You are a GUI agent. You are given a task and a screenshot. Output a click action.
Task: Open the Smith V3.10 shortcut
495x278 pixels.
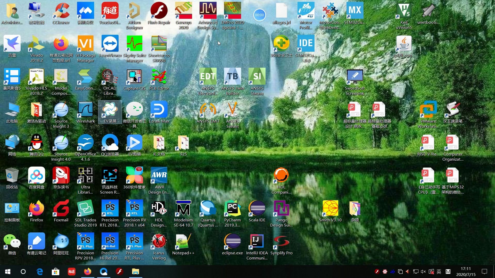coord(330,211)
